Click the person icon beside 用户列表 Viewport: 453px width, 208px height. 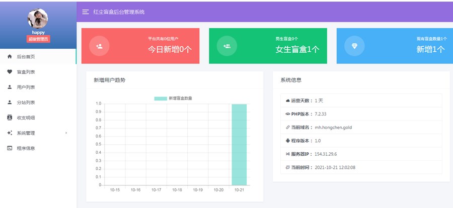pyautogui.click(x=10, y=87)
